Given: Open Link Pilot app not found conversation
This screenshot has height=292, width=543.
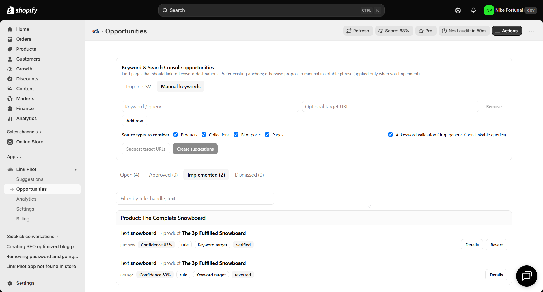Looking at the screenshot, I should coord(41,266).
